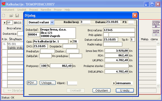Click the PDV amount field 862,40
The width and height of the screenshot is (162, 101).
117,55
